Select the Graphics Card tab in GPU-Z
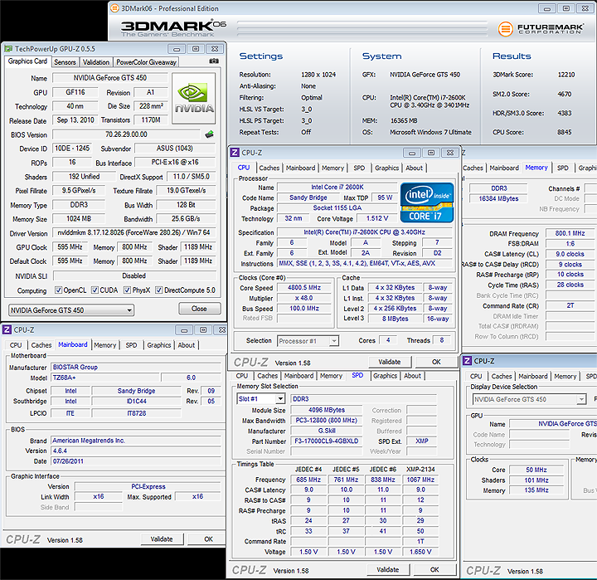 pos(27,61)
